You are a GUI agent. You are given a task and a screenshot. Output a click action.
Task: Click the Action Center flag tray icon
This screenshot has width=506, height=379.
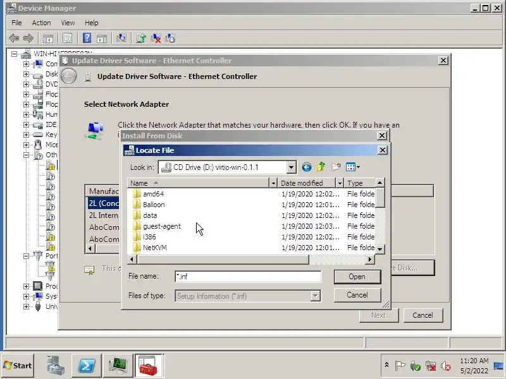point(400,366)
